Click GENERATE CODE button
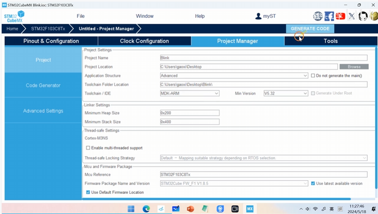The width and height of the screenshot is (378, 214). (310, 29)
